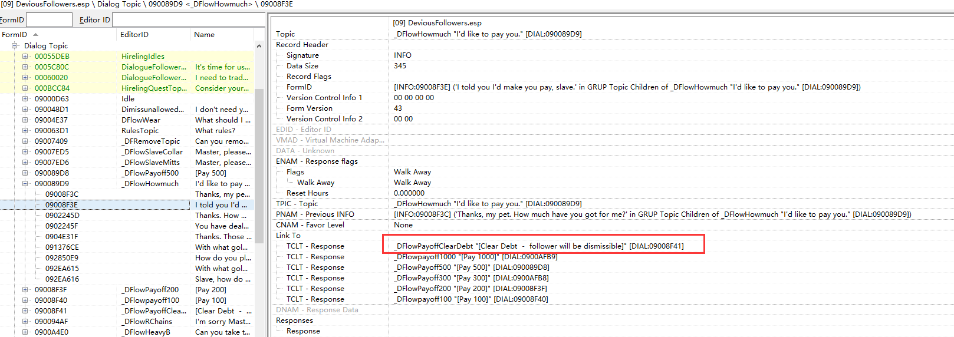Click the ENAM - Response flags row
The width and height of the screenshot is (954, 337).
click(613, 161)
